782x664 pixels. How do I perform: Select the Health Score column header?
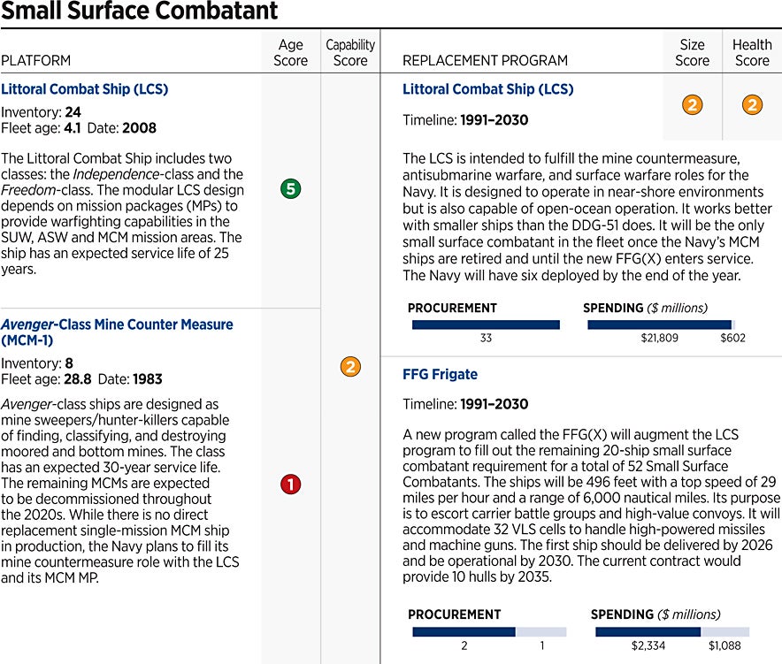[x=752, y=52]
